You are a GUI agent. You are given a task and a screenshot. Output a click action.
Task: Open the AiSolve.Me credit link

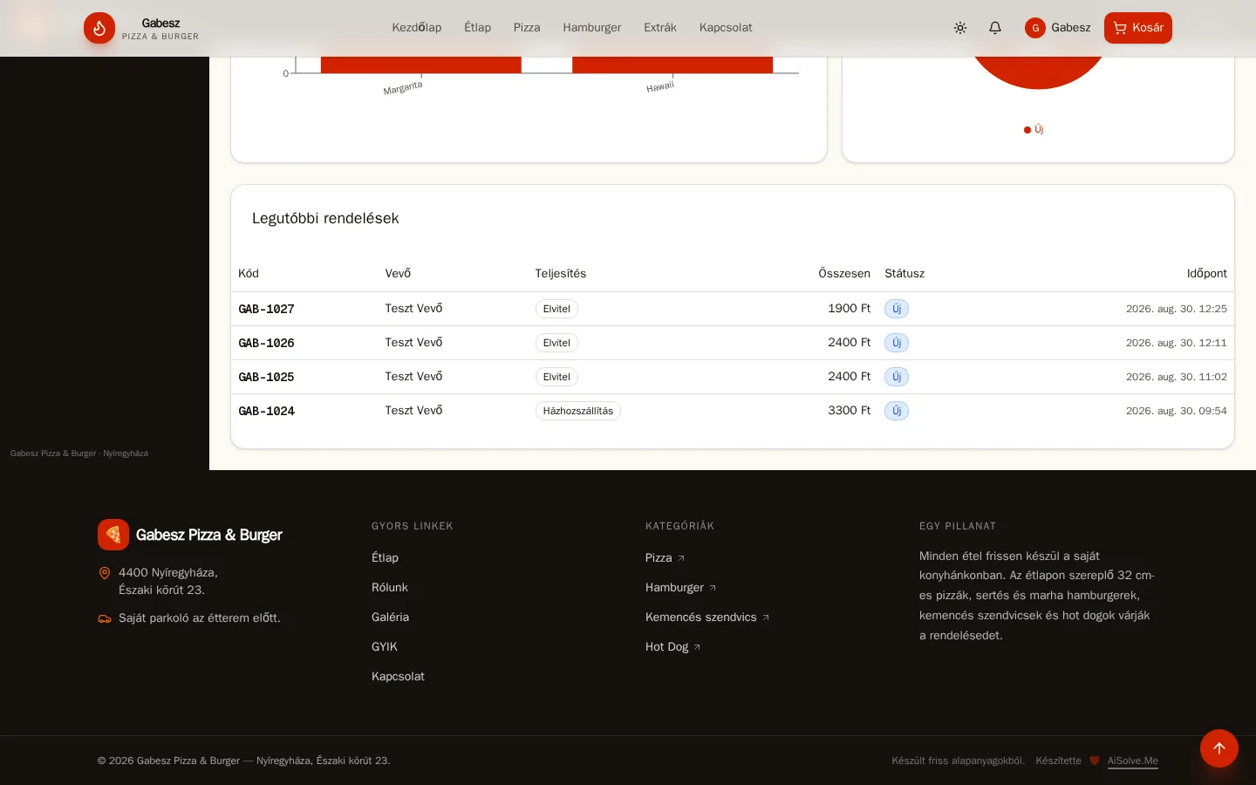pyautogui.click(x=1132, y=761)
